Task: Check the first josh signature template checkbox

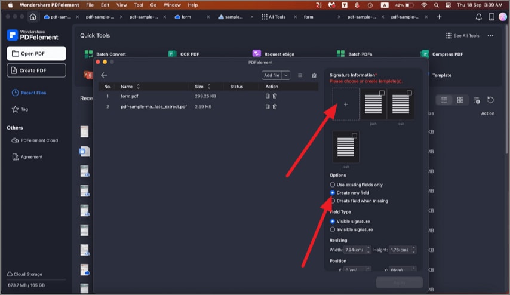Action: tap(382, 93)
